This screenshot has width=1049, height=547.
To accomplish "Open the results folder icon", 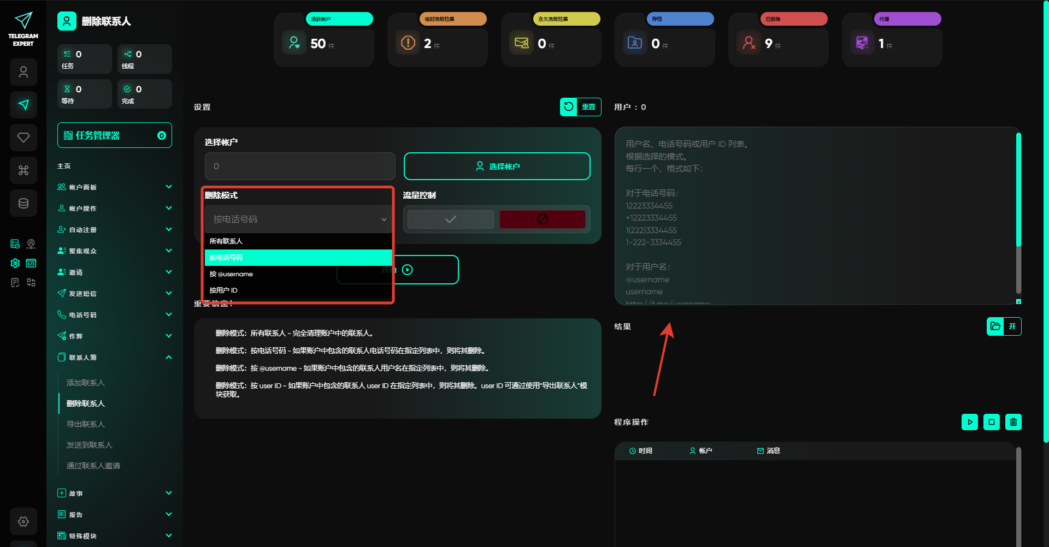I will click(995, 326).
